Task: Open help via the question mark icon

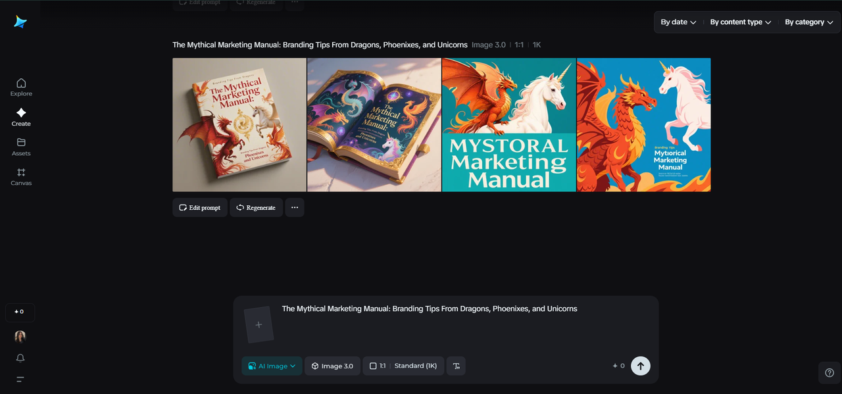Action: (828, 372)
